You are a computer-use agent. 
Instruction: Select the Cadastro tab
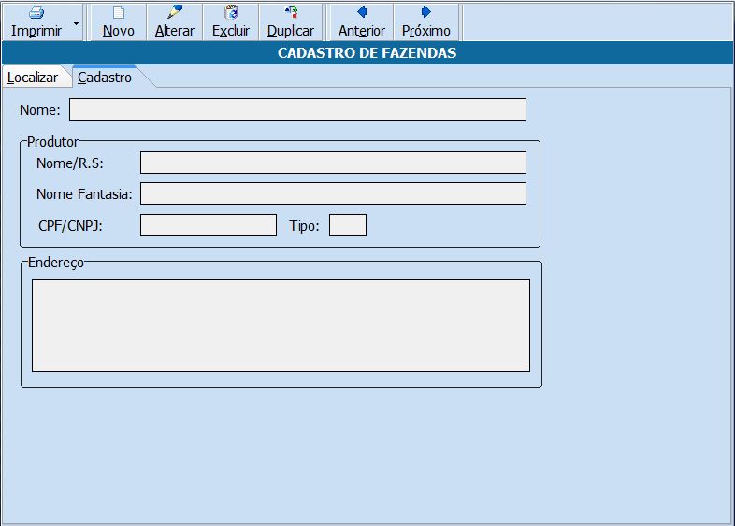[105, 78]
